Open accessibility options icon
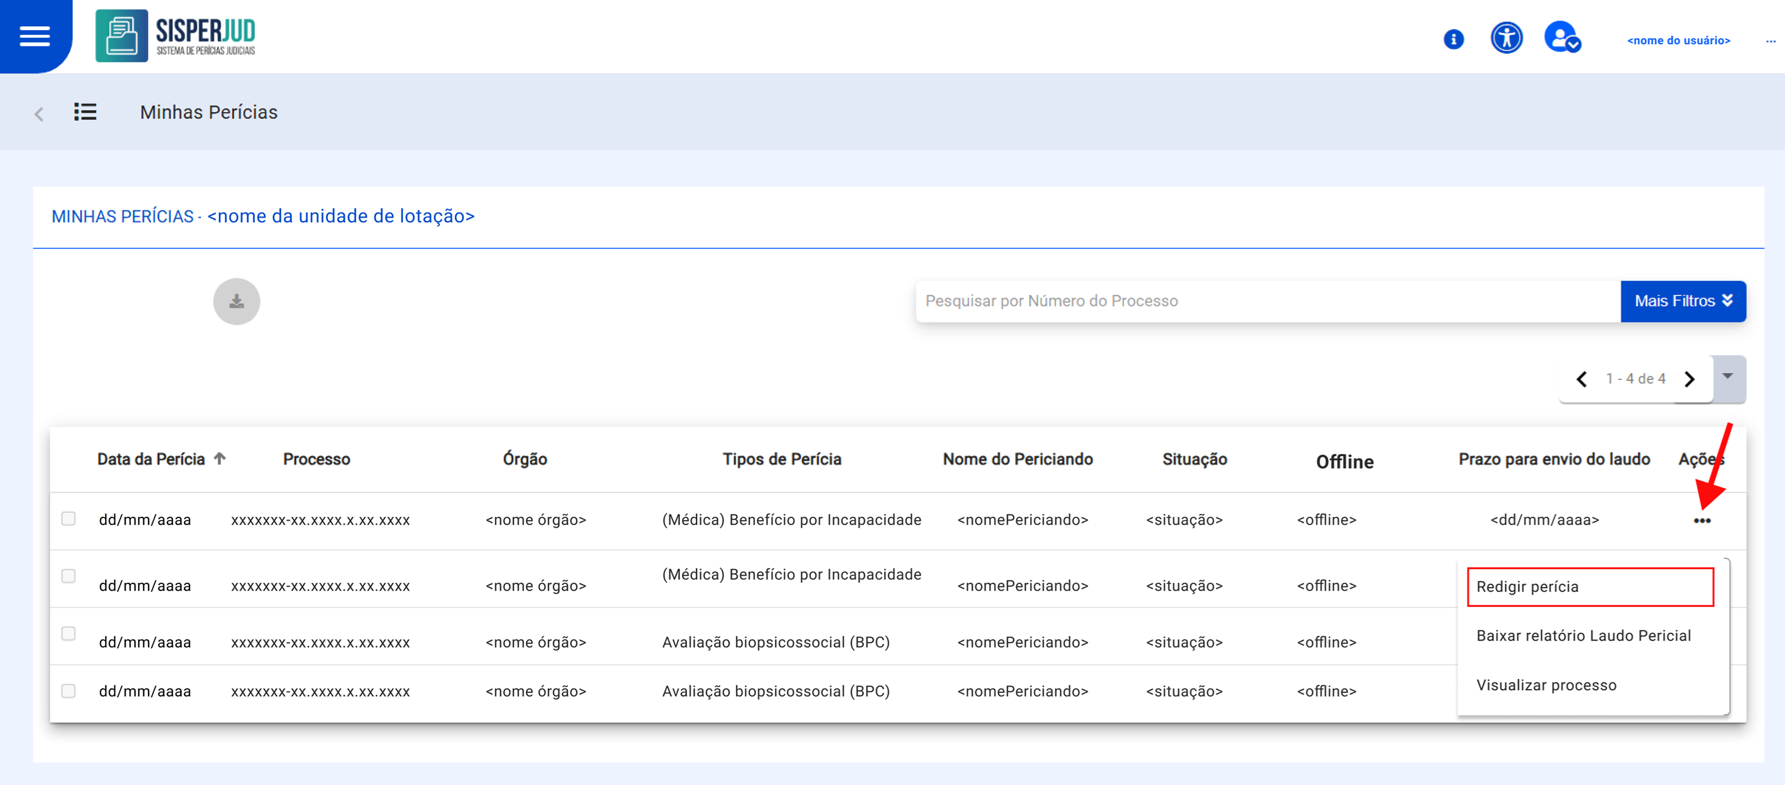1785x785 pixels. [x=1505, y=38]
